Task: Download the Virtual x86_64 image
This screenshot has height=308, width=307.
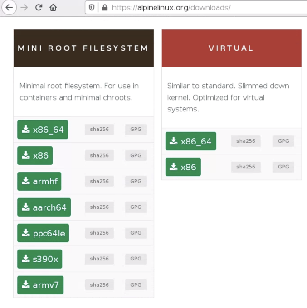Action: coord(190,141)
